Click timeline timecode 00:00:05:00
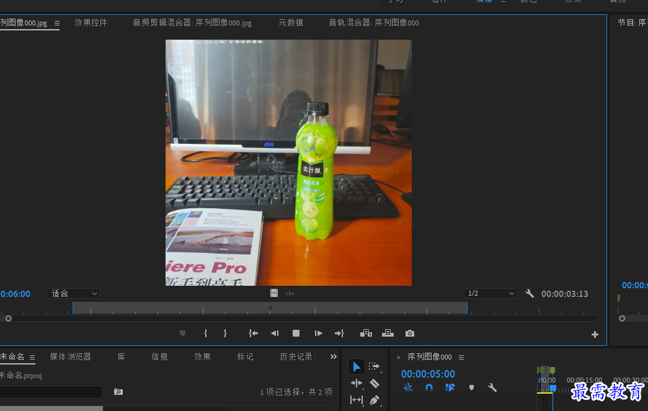 pos(428,374)
